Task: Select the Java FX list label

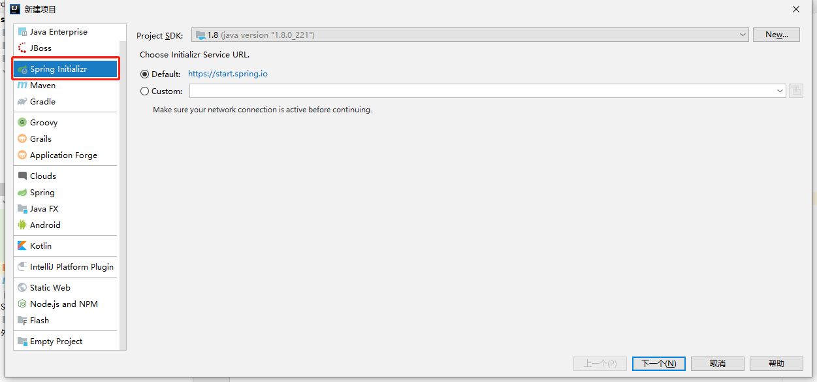Action: point(44,208)
